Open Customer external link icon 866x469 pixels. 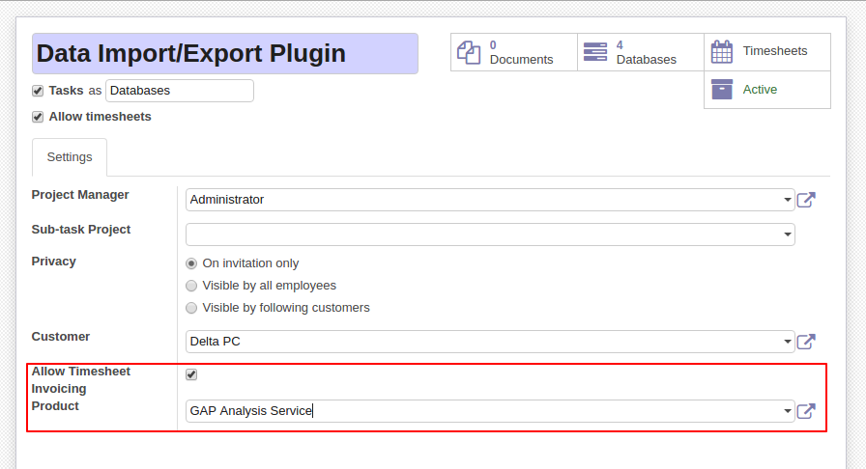click(806, 342)
